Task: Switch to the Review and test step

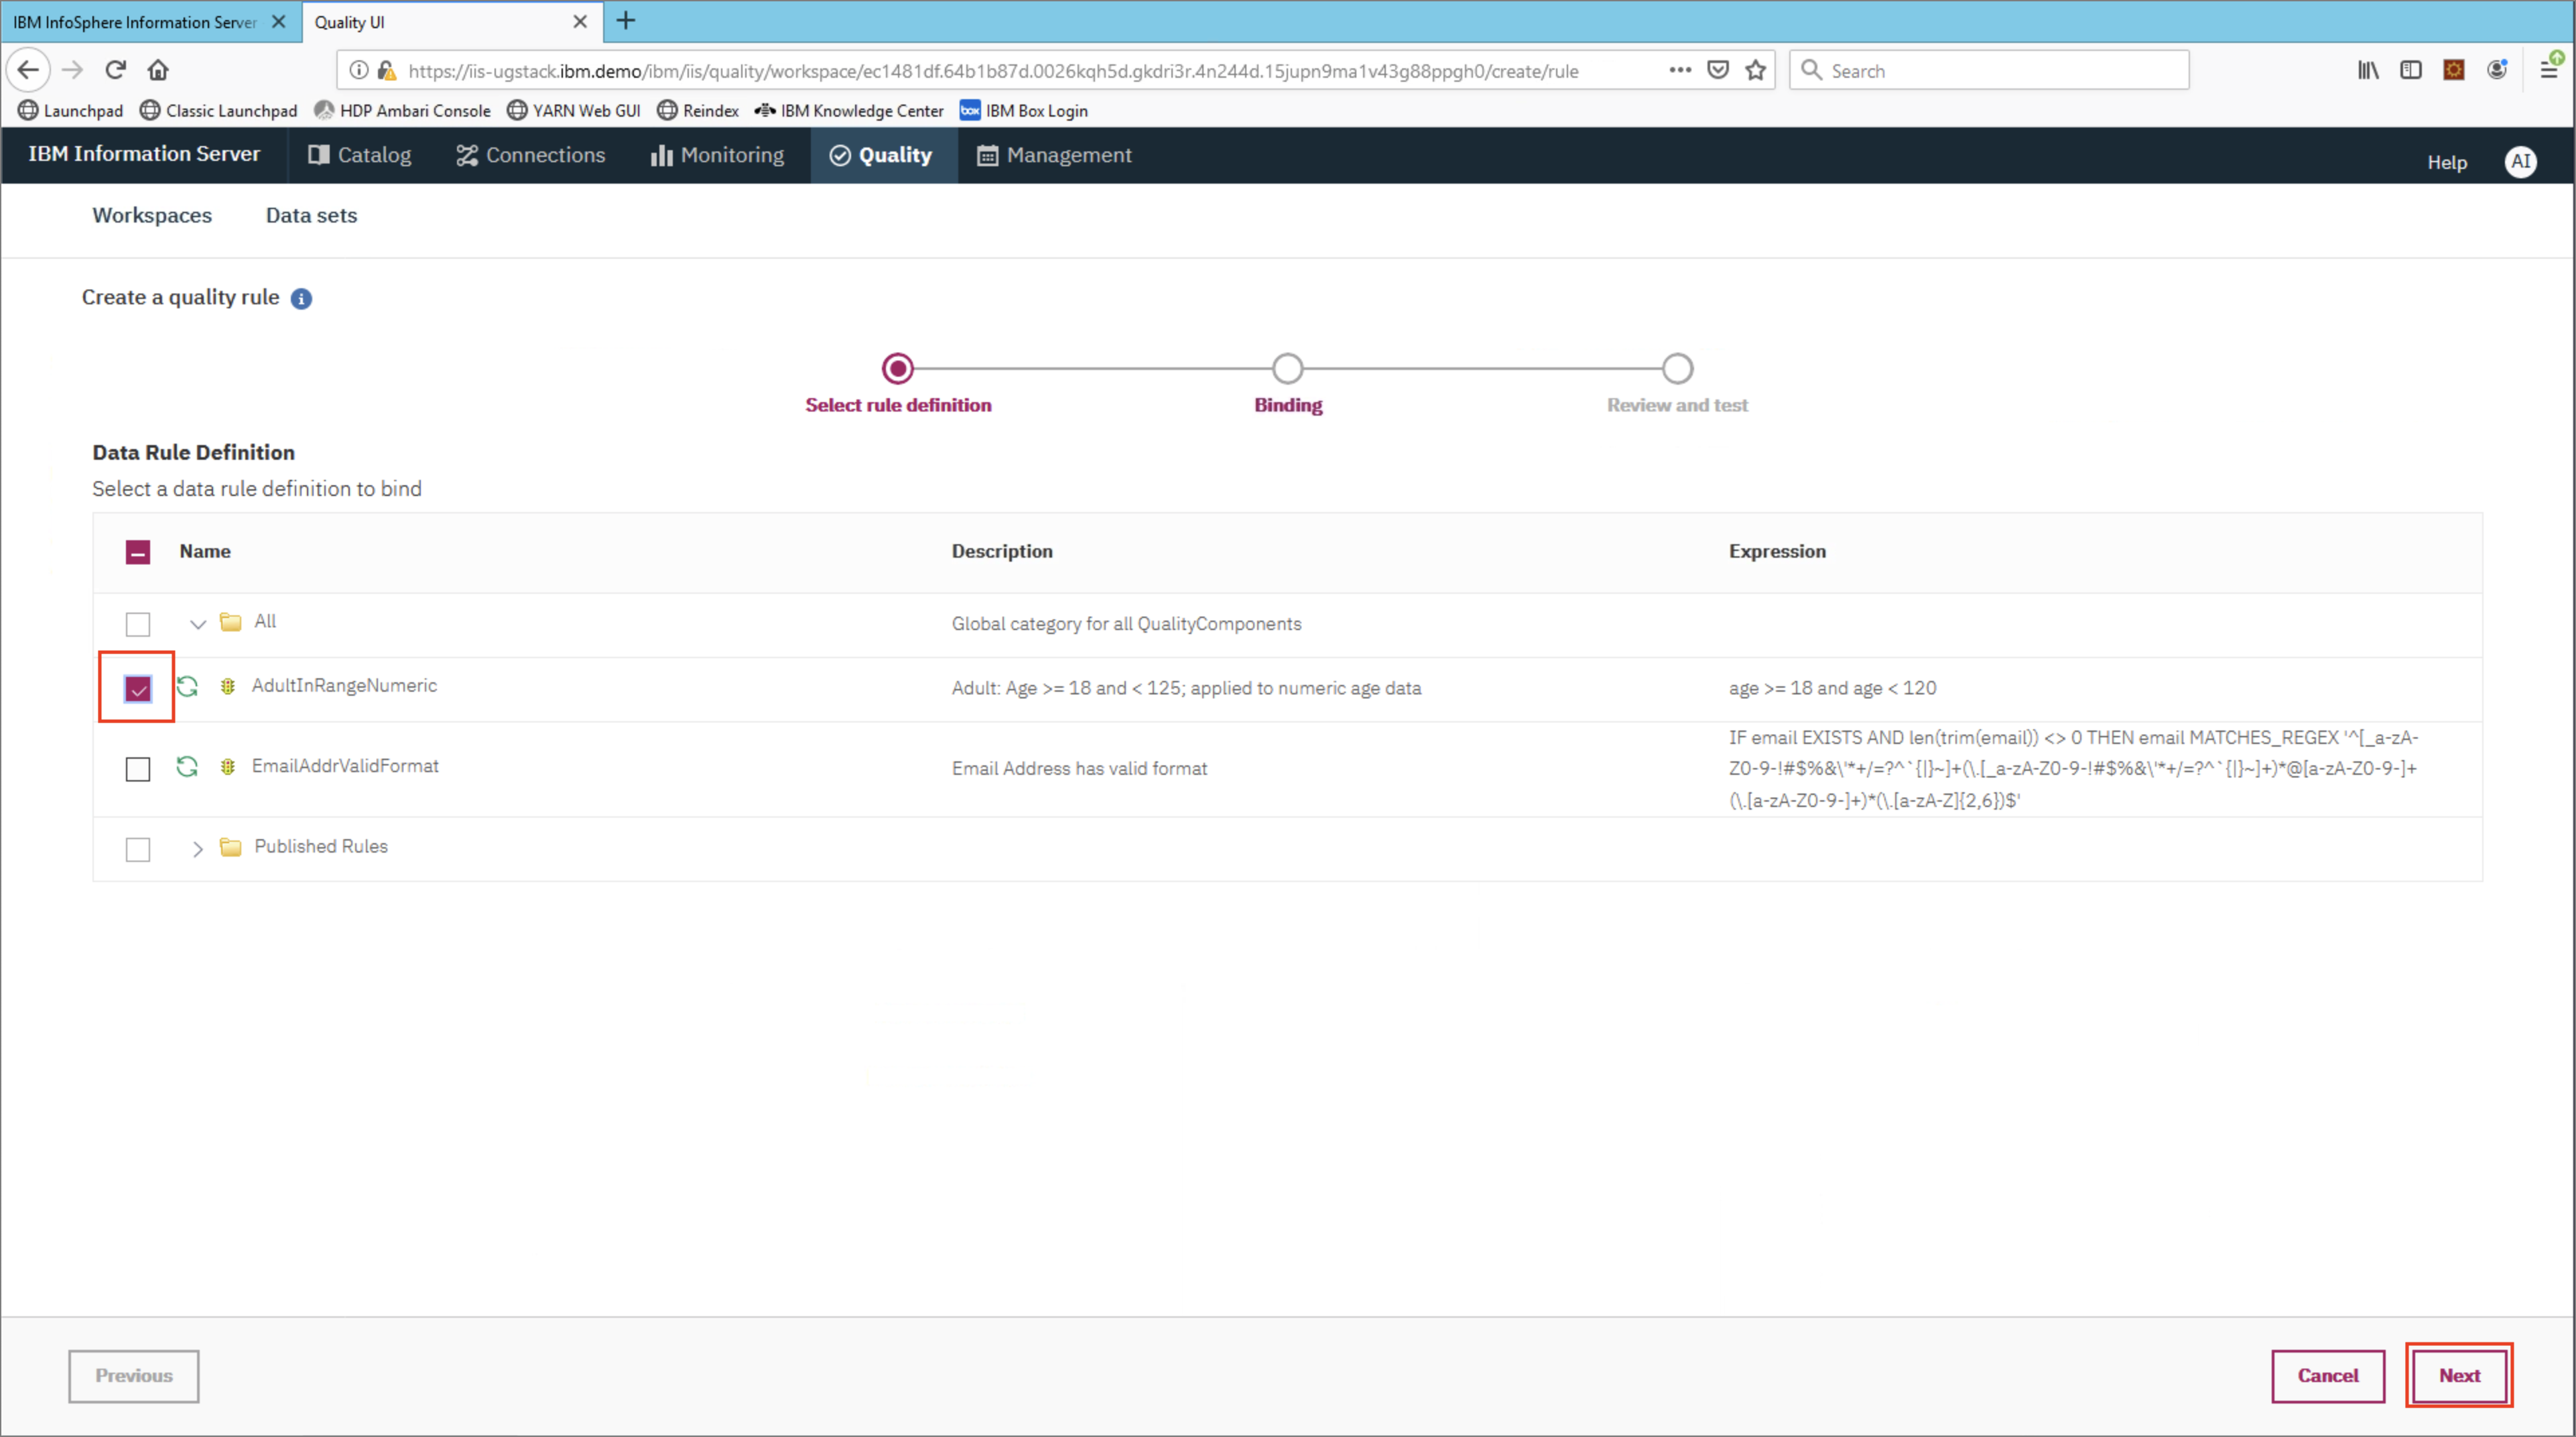Action: (1675, 368)
